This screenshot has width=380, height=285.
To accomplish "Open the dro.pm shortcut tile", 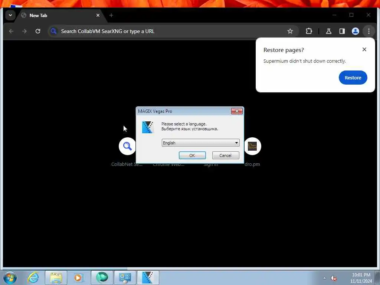I will click(x=252, y=146).
